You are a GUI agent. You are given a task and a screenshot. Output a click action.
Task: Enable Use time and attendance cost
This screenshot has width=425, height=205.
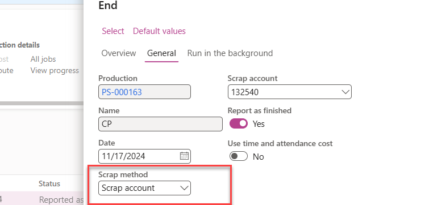pyautogui.click(x=239, y=156)
